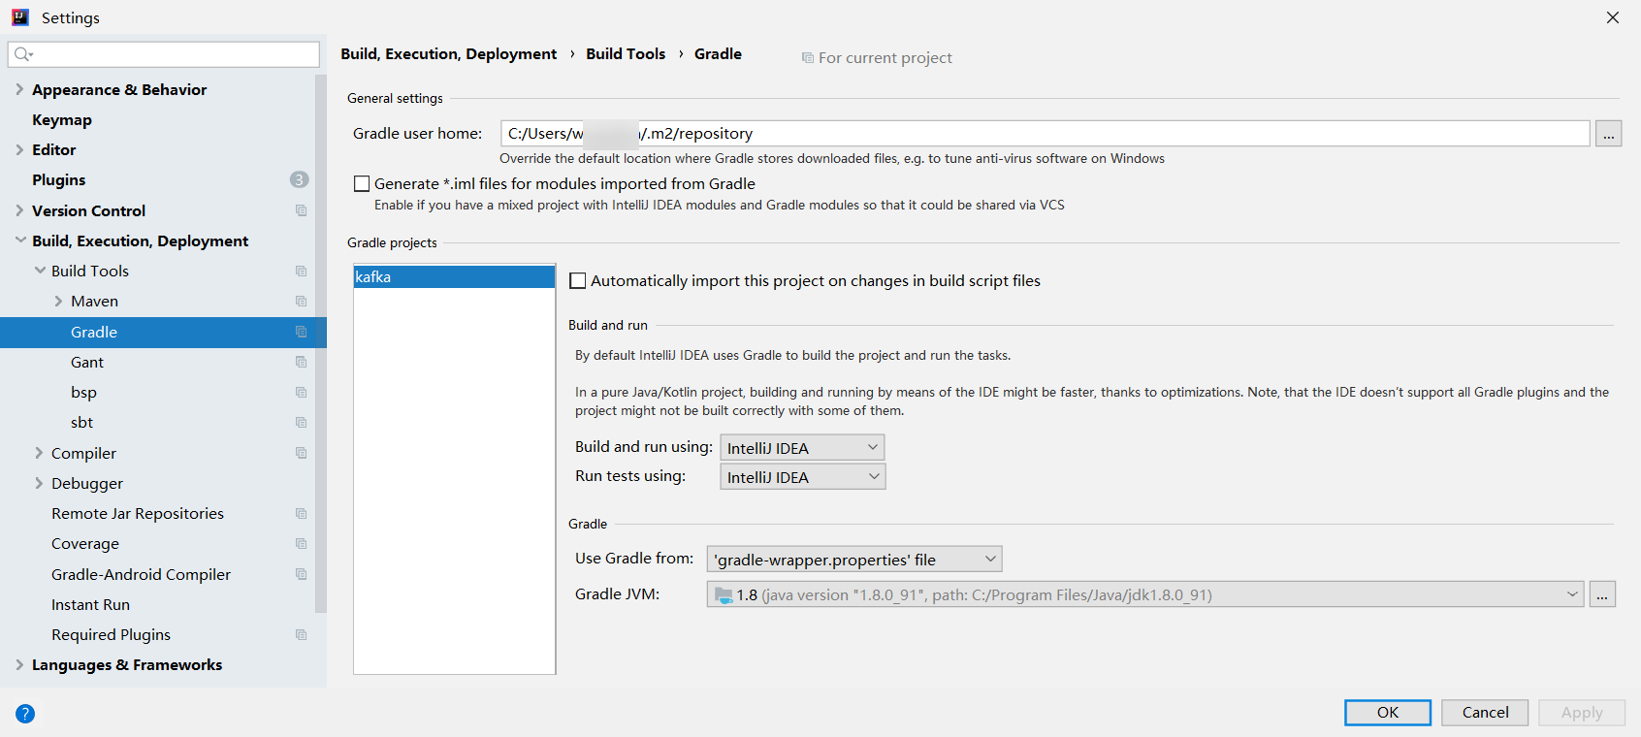Click project-level icon next to bsp
This screenshot has width=1641, height=737.
301,393
